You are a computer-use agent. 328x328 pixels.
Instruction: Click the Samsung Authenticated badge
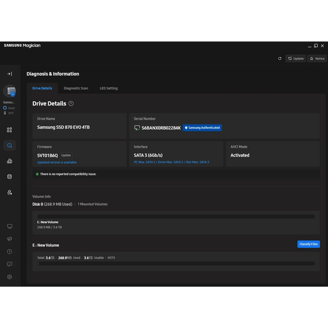pyautogui.click(x=202, y=127)
